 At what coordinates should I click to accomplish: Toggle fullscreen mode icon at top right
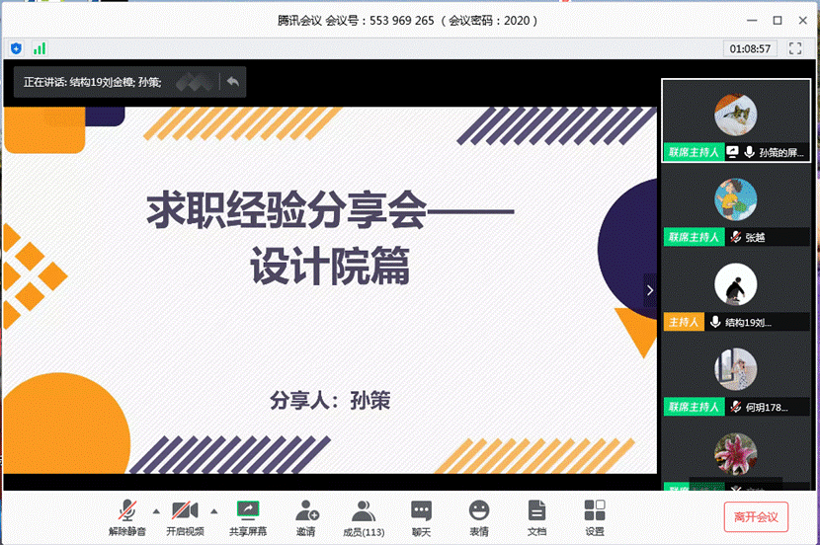click(x=795, y=47)
